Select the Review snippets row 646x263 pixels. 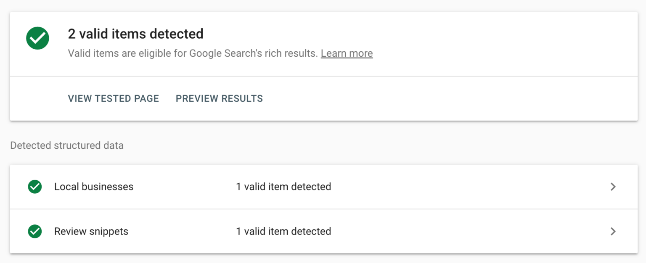(294, 231)
